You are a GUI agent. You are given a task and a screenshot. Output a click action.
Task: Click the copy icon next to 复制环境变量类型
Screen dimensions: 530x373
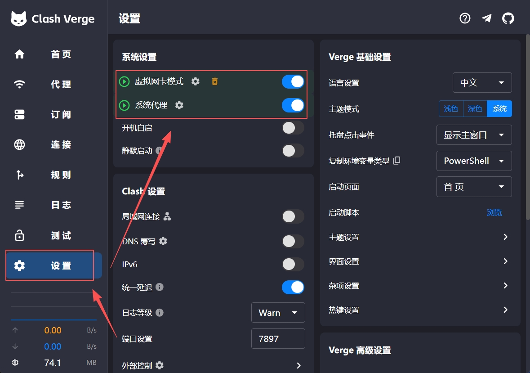[396, 161]
